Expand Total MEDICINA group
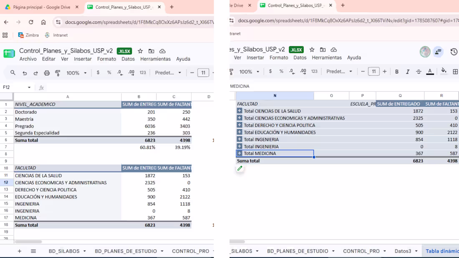This screenshot has height=258, width=459. [240, 153]
